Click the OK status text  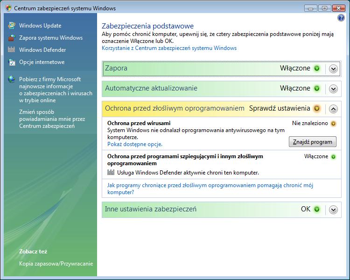tap(306, 209)
